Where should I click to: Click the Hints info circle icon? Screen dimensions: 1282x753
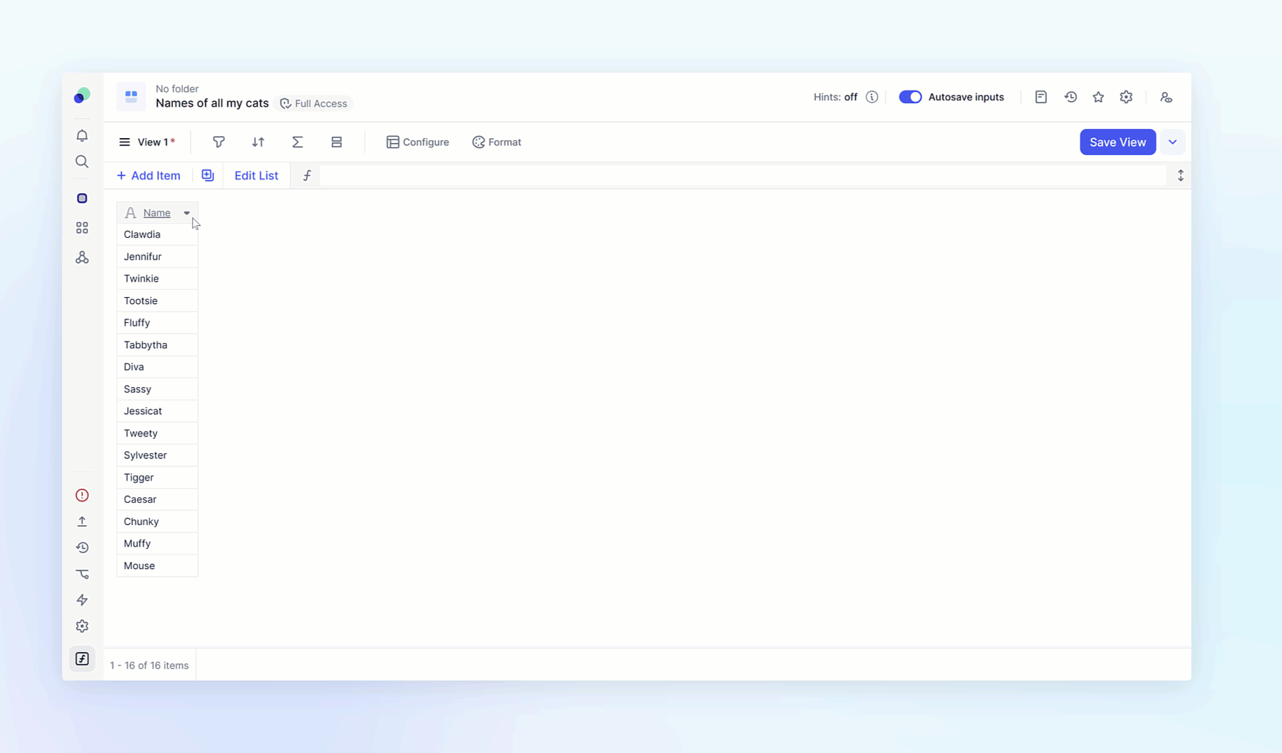871,98
